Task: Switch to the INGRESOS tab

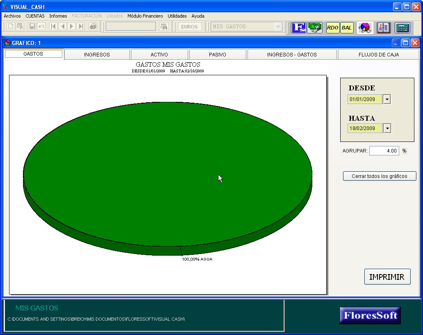Action: coord(97,54)
